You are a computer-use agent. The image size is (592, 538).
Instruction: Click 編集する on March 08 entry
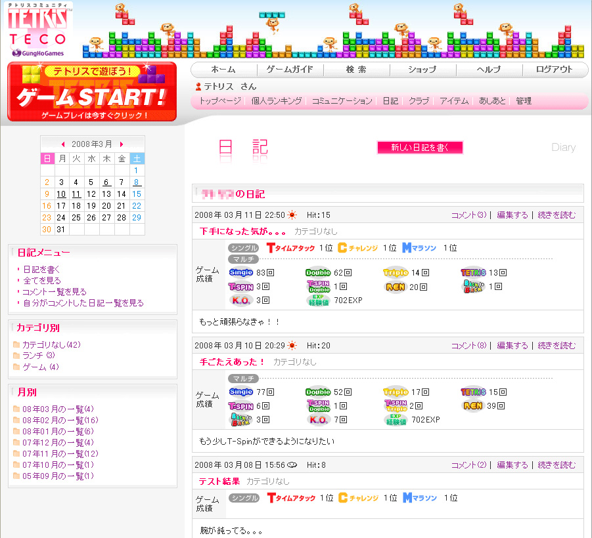(x=512, y=465)
